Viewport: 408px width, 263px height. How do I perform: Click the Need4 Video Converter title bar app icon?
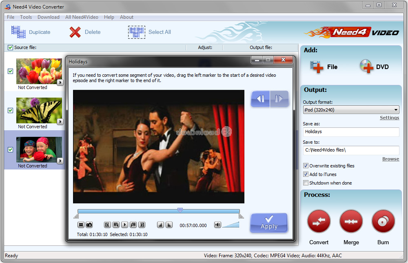tap(8, 7)
